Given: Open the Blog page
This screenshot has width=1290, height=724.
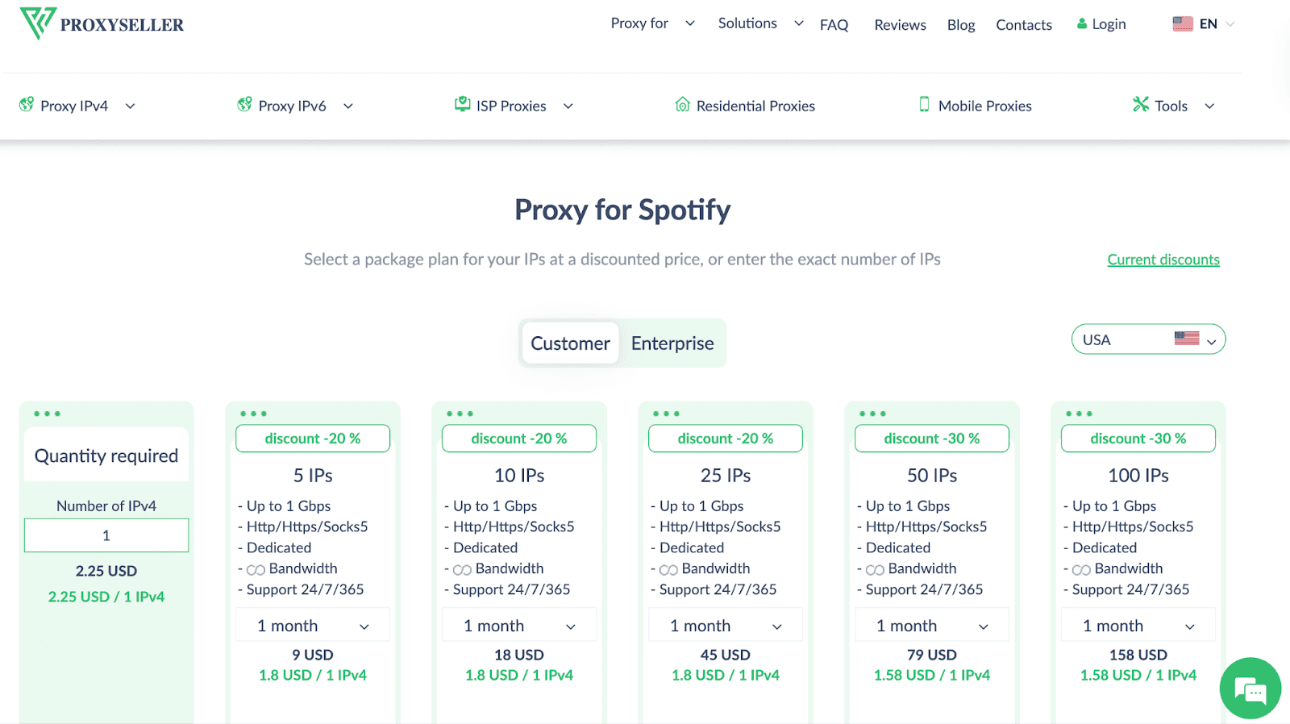Looking at the screenshot, I should [961, 25].
